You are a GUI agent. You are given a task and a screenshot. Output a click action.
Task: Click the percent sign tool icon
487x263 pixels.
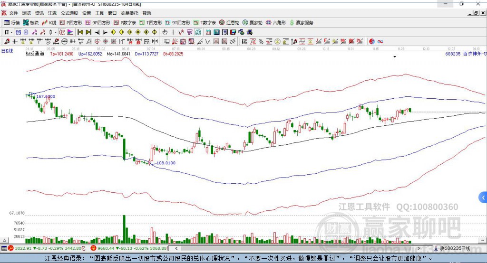261,42
